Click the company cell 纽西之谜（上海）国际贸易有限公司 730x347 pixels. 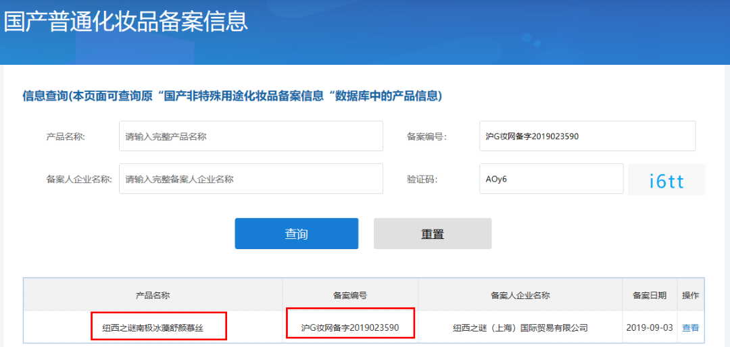coord(520,328)
